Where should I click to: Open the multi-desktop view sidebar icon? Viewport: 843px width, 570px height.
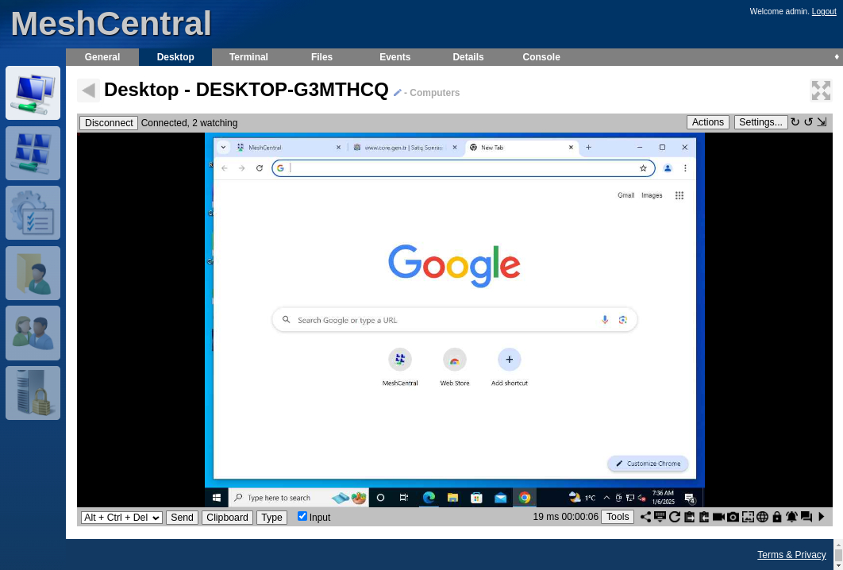[33, 153]
